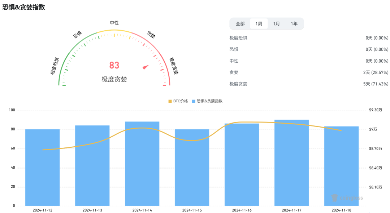Click the $8.70万 right axis label
The height and width of the screenshot is (213, 390).
point(375,149)
